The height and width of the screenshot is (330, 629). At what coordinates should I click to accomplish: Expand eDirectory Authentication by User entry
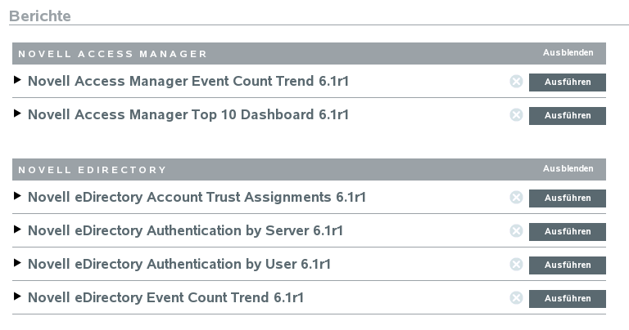[x=18, y=264]
